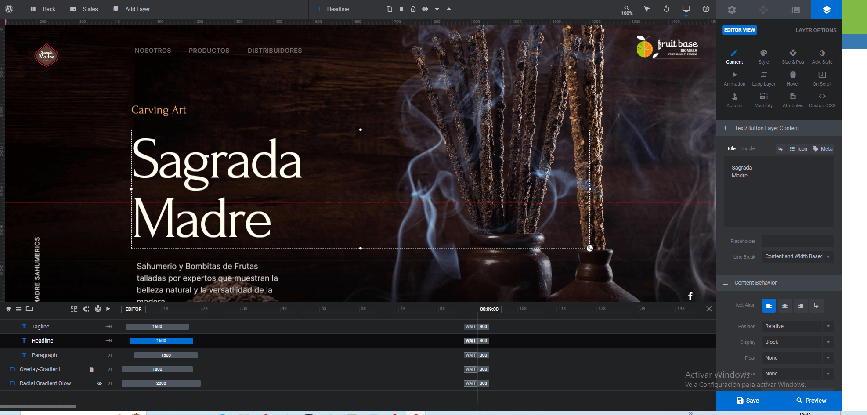Viewport: 867px width, 415px height.
Task: Go Back from the editor
Action: click(x=43, y=9)
